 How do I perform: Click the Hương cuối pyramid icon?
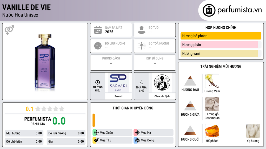pos(190,130)
